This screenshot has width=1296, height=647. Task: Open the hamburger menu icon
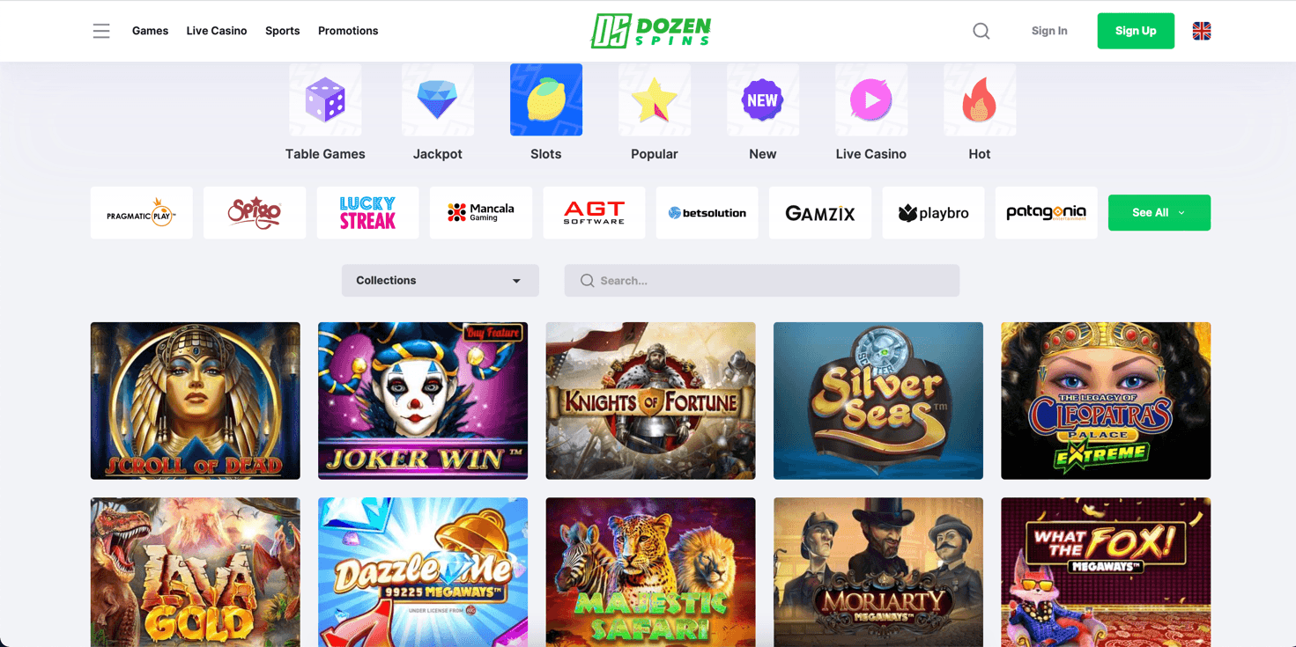(x=101, y=31)
